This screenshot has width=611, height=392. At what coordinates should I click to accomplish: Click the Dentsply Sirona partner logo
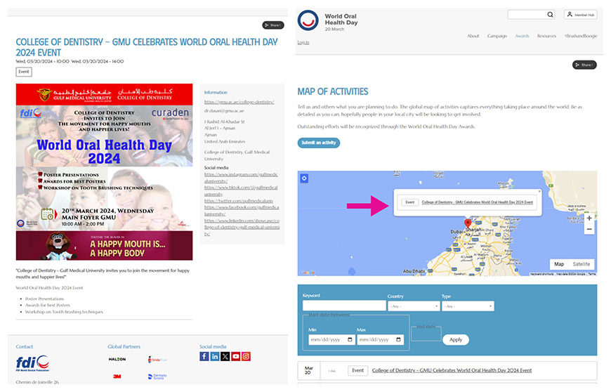pos(157,377)
